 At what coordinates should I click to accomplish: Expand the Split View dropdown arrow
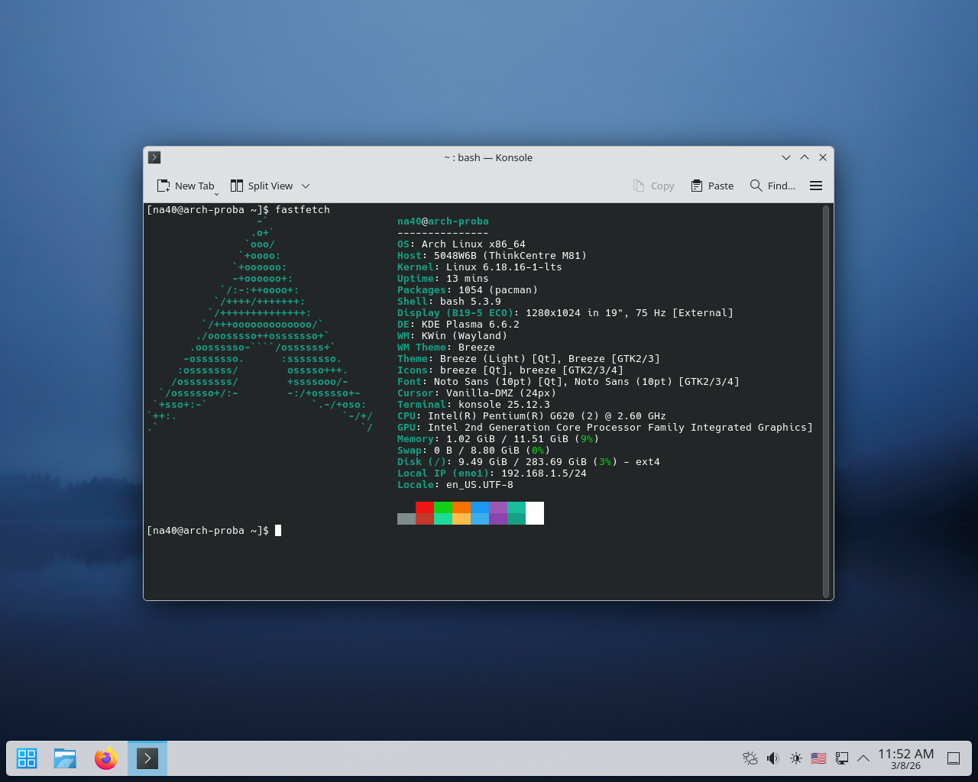306,186
